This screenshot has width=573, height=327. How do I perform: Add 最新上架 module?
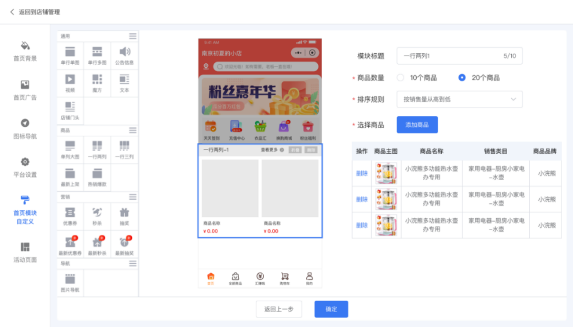pyautogui.click(x=70, y=178)
